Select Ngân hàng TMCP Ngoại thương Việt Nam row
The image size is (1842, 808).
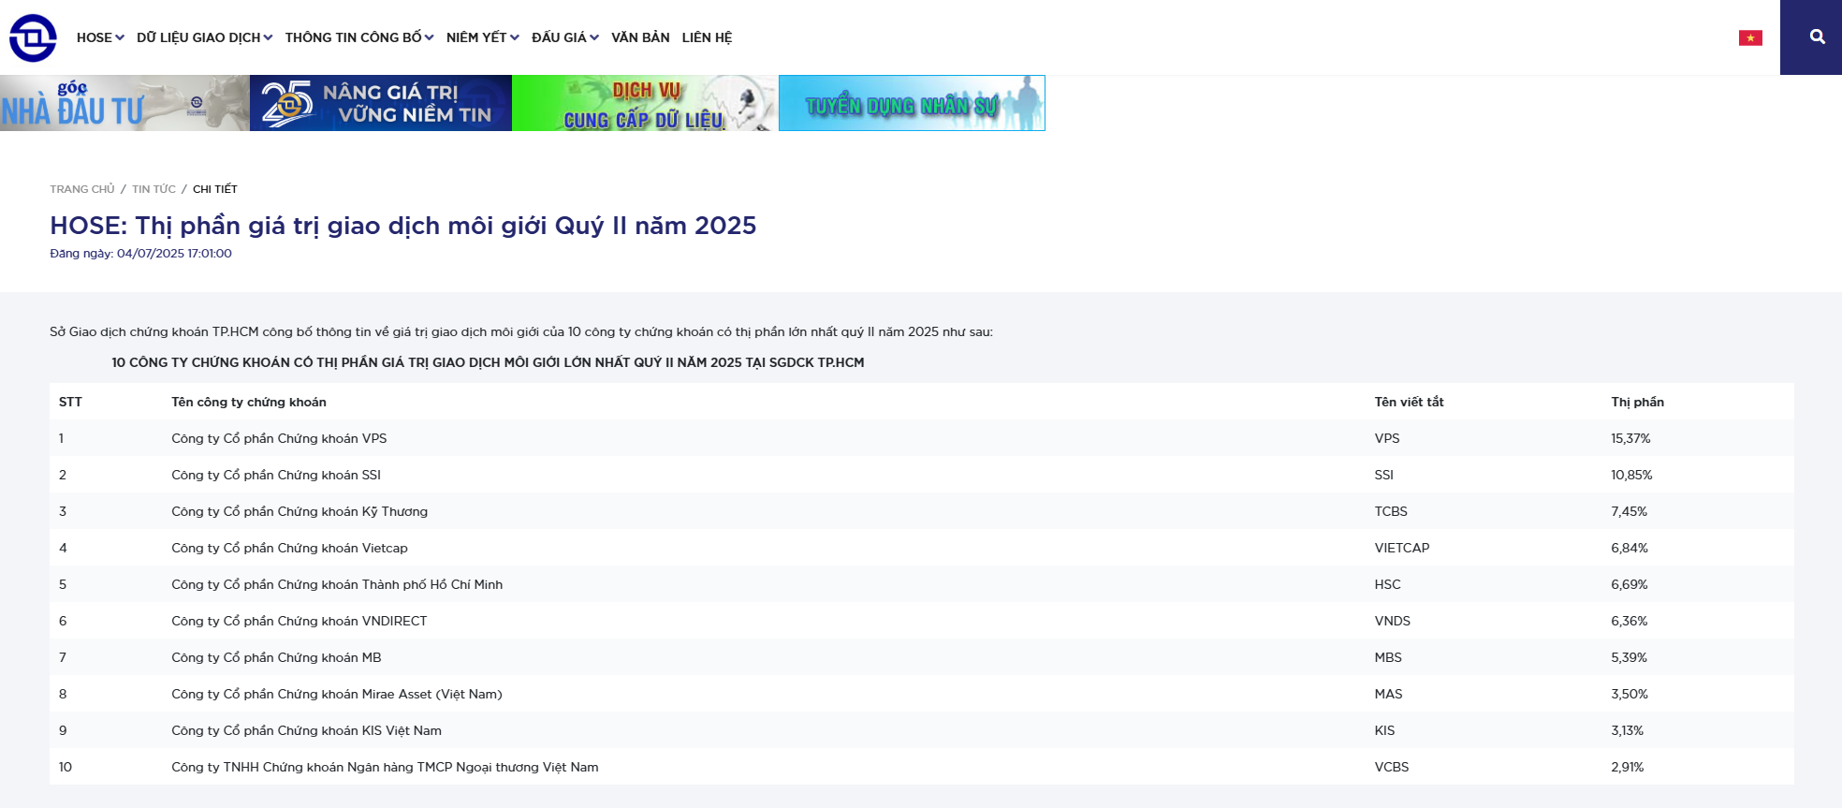[922, 767]
